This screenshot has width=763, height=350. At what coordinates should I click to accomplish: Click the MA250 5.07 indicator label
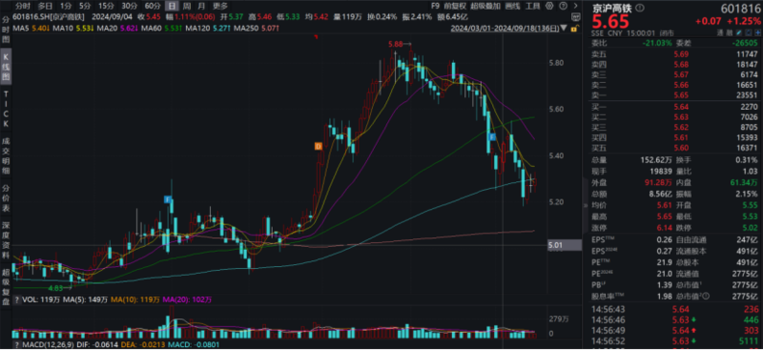(257, 29)
